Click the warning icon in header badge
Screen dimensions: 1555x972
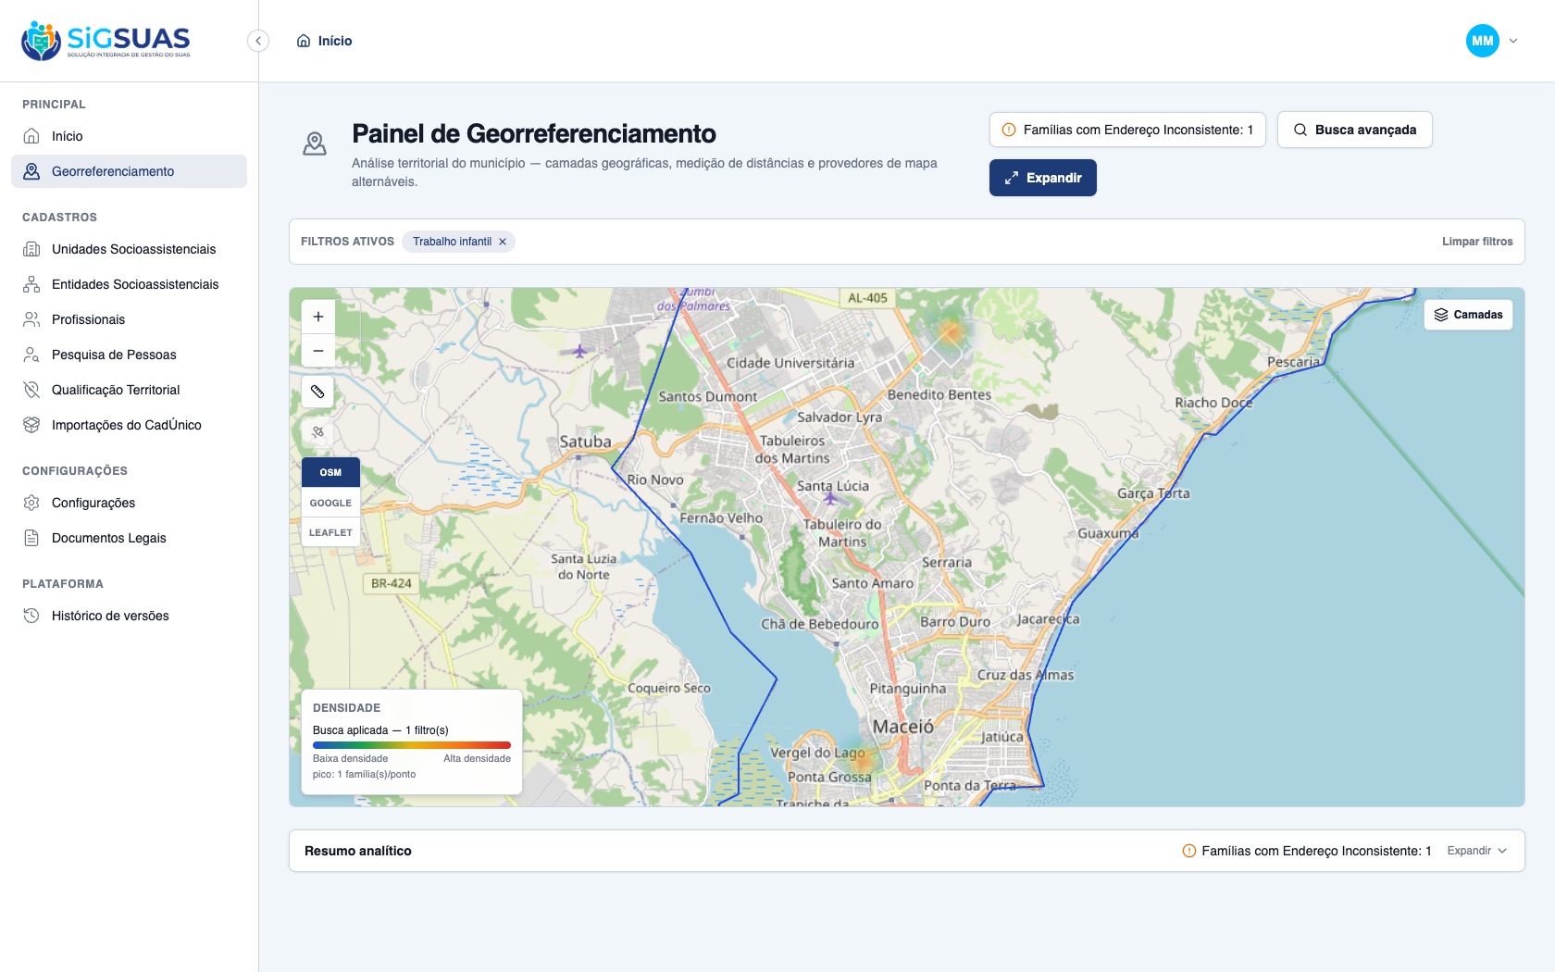(1009, 130)
